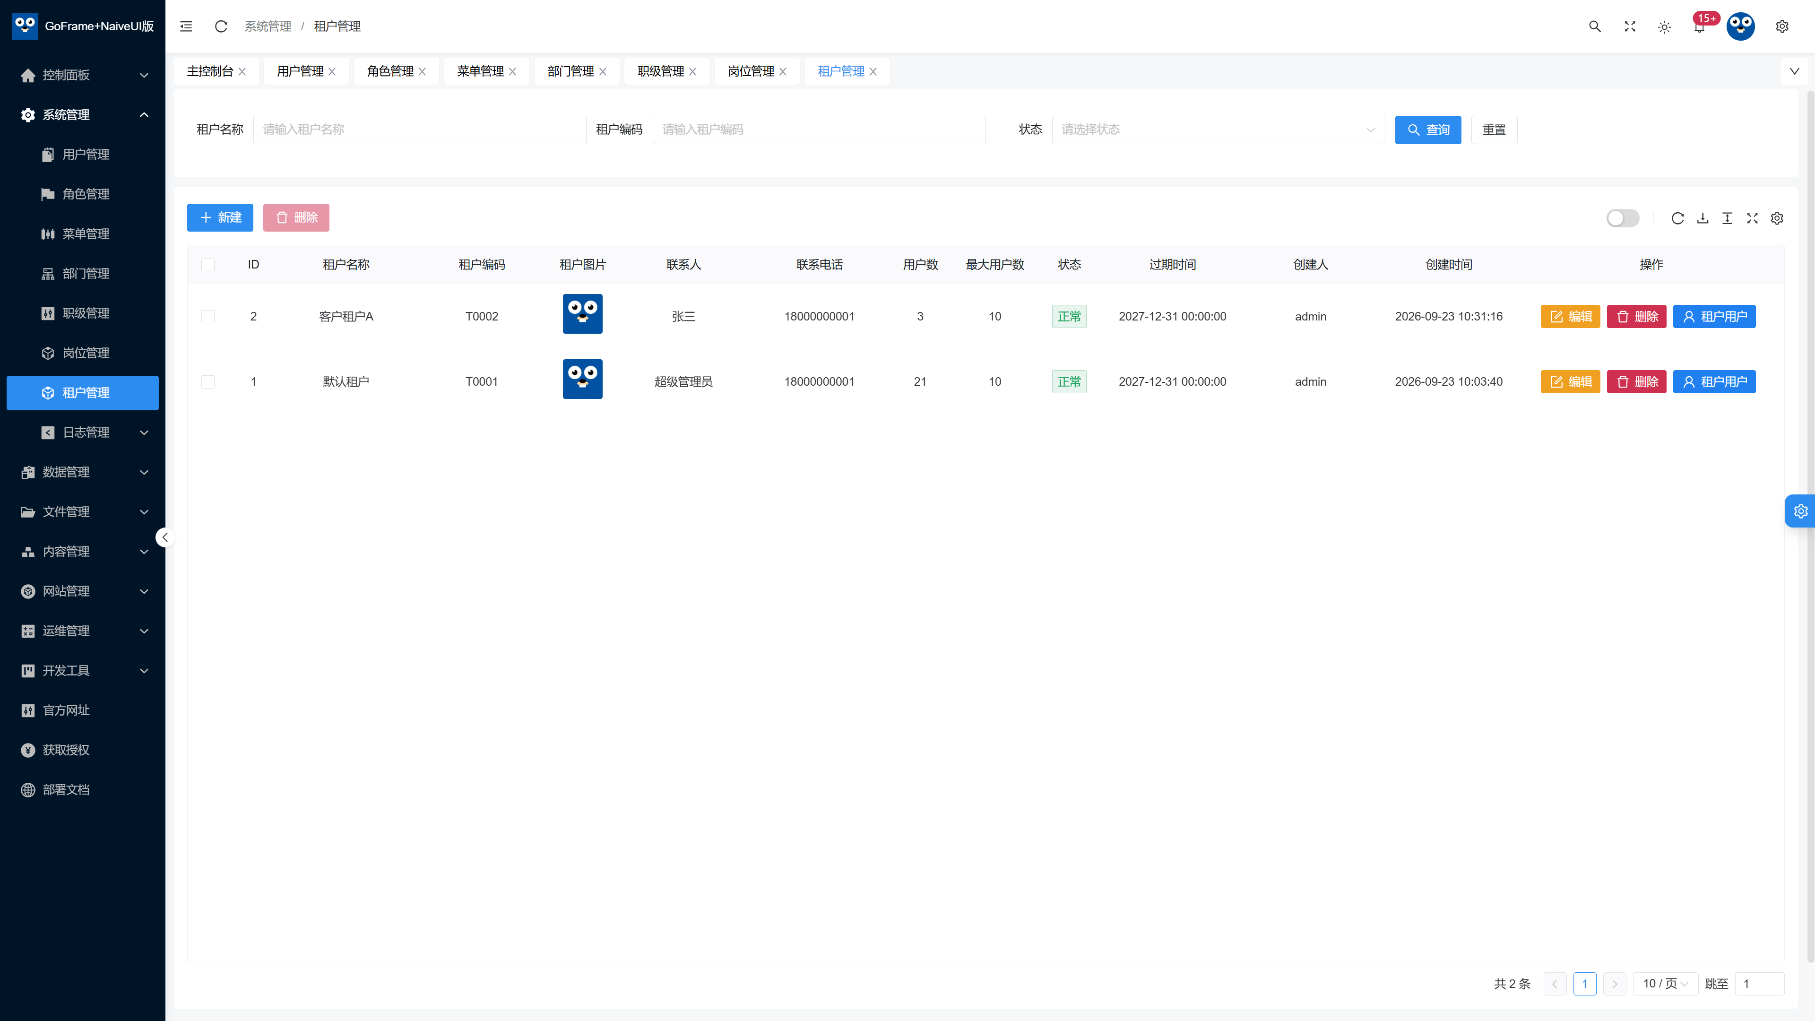Edit the 客户租户A tenant row
Image resolution: width=1815 pixels, height=1021 pixels.
[x=1570, y=316]
